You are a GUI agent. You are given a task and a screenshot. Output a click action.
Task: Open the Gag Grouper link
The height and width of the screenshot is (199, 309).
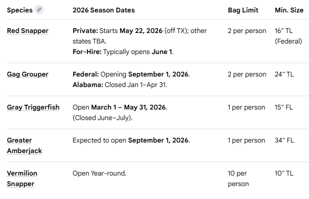point(27,75)
